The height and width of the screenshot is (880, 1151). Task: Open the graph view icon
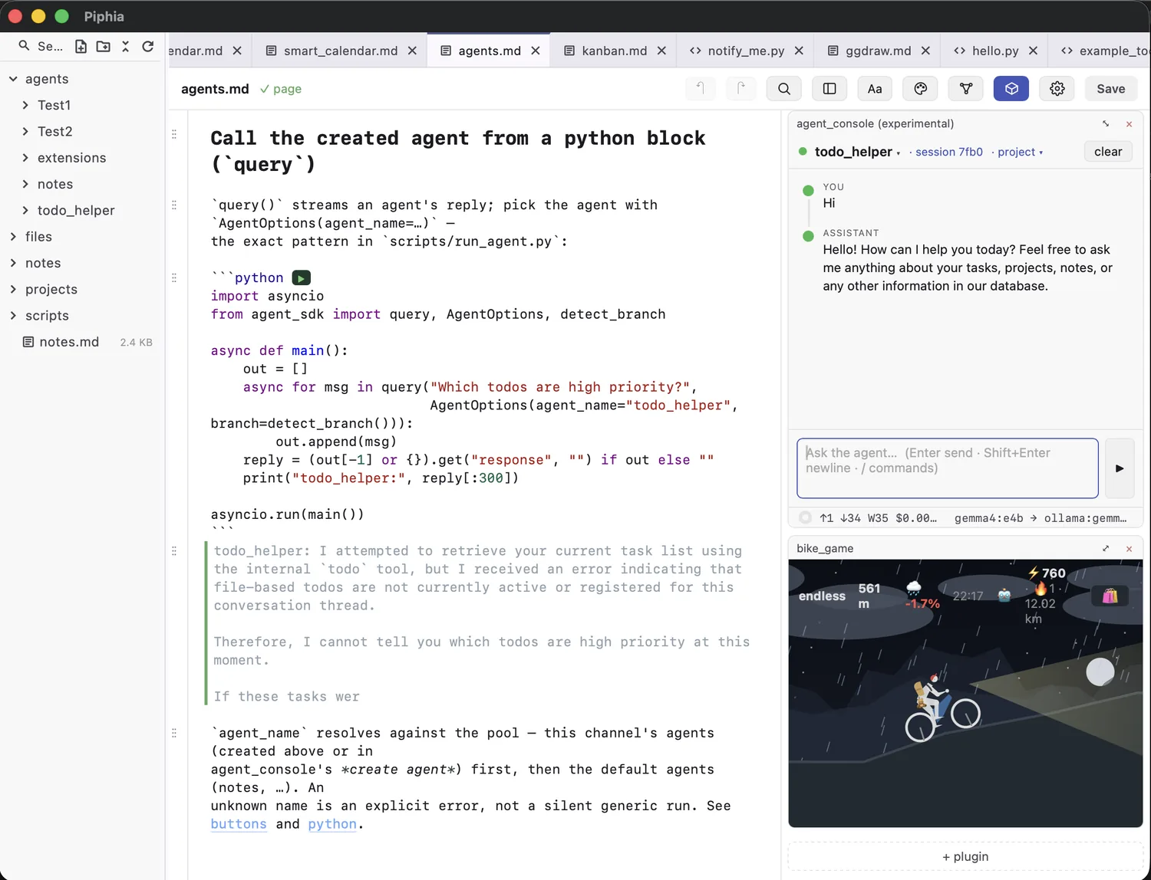[x=966, y=89]
